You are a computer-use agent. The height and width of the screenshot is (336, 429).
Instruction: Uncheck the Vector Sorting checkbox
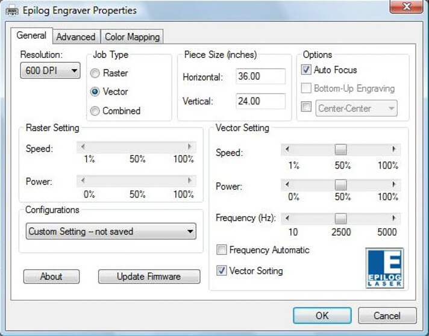pyautogui.click(x=222, y=271)
